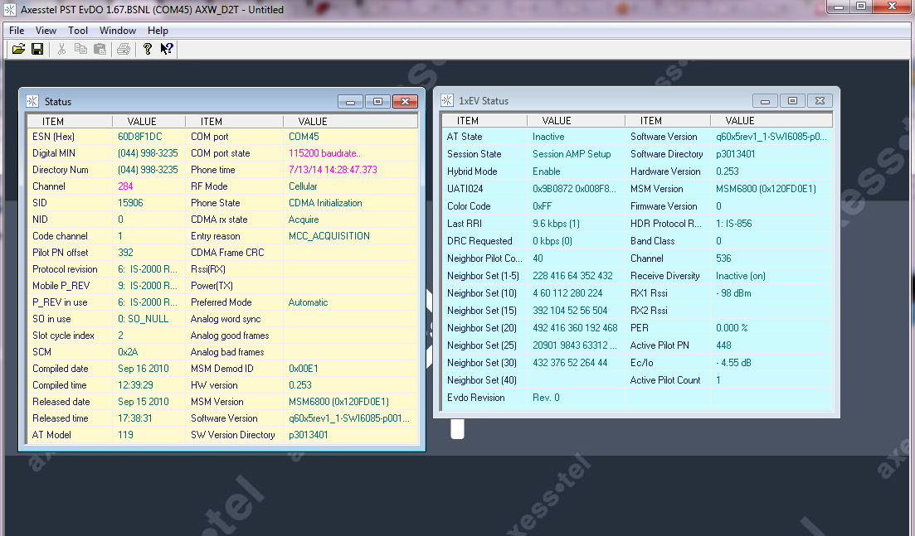The height and width of the screenshot is (536, 915).
Task: Click the Digital MIN row label
Action: point(54,153)
